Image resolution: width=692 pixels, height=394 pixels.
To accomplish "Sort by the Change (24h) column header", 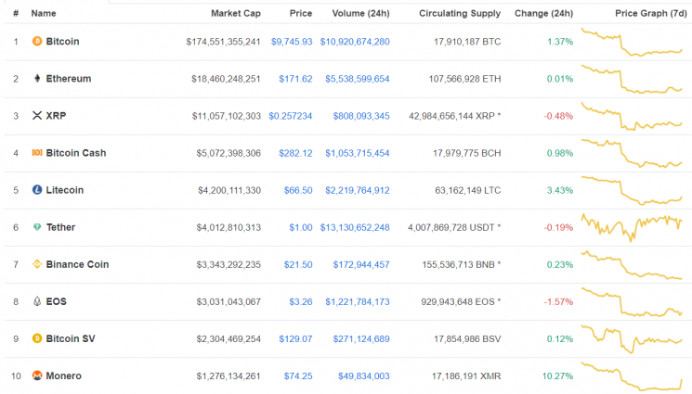I will tap(543, 13).
